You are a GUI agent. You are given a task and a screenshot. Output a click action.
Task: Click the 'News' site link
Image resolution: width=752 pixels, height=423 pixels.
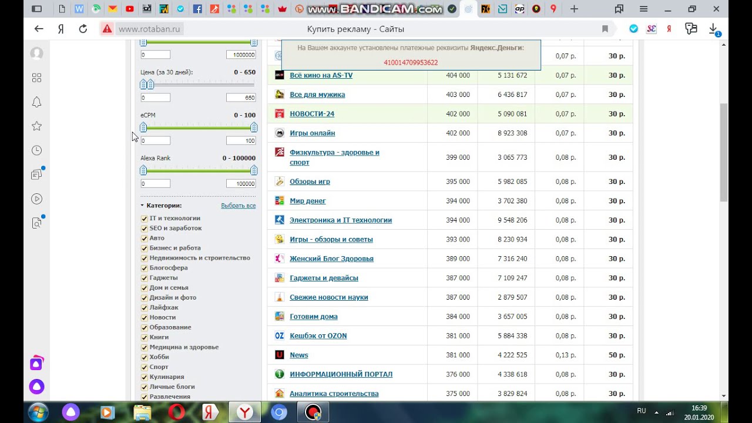click(x=298, y=355)
